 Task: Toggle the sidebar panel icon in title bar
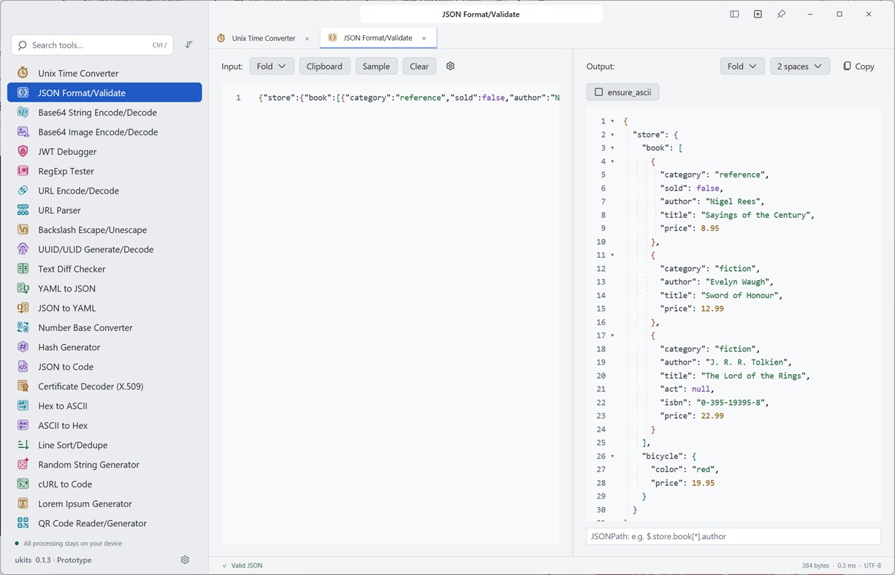coord(734,14)
